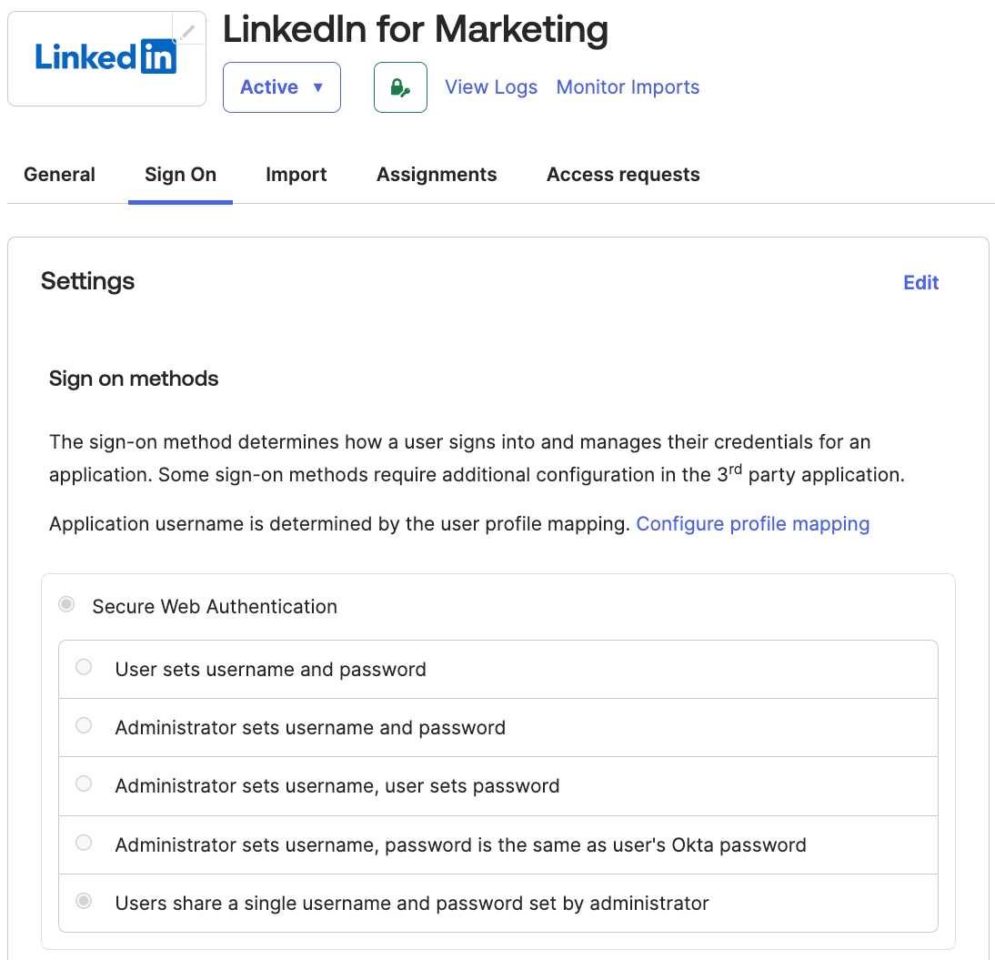Click Monitor Imports
Screen dimensions: 995x960
[628, 86]
